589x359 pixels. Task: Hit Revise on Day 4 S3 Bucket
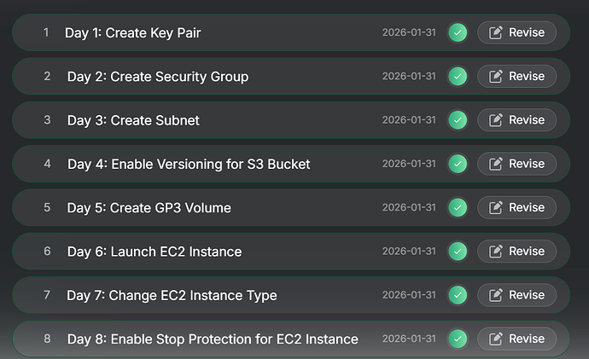click(516, 164)
